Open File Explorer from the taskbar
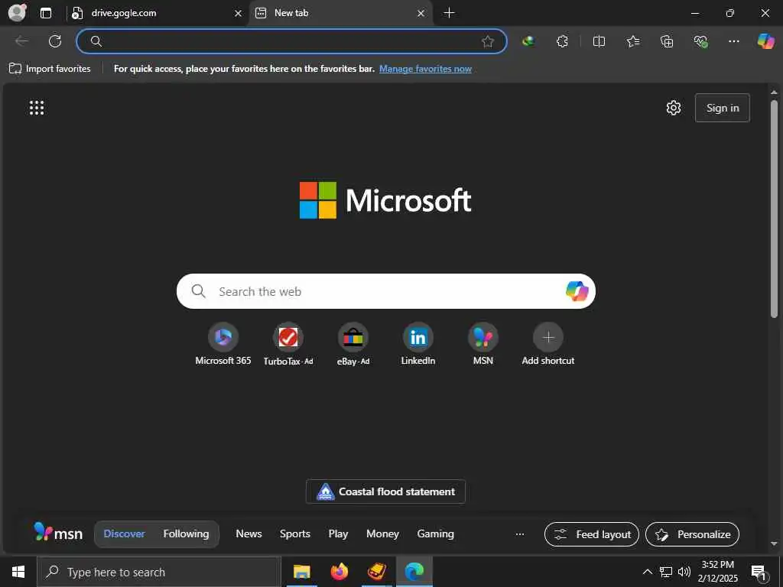Screen dimensions: 783x587 point(301,572)
